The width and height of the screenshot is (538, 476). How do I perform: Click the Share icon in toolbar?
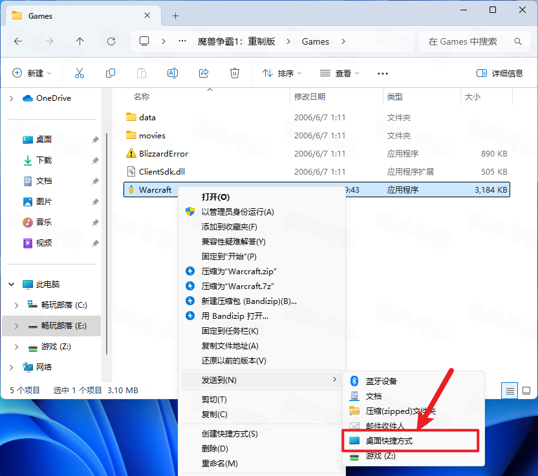point(204,73)
